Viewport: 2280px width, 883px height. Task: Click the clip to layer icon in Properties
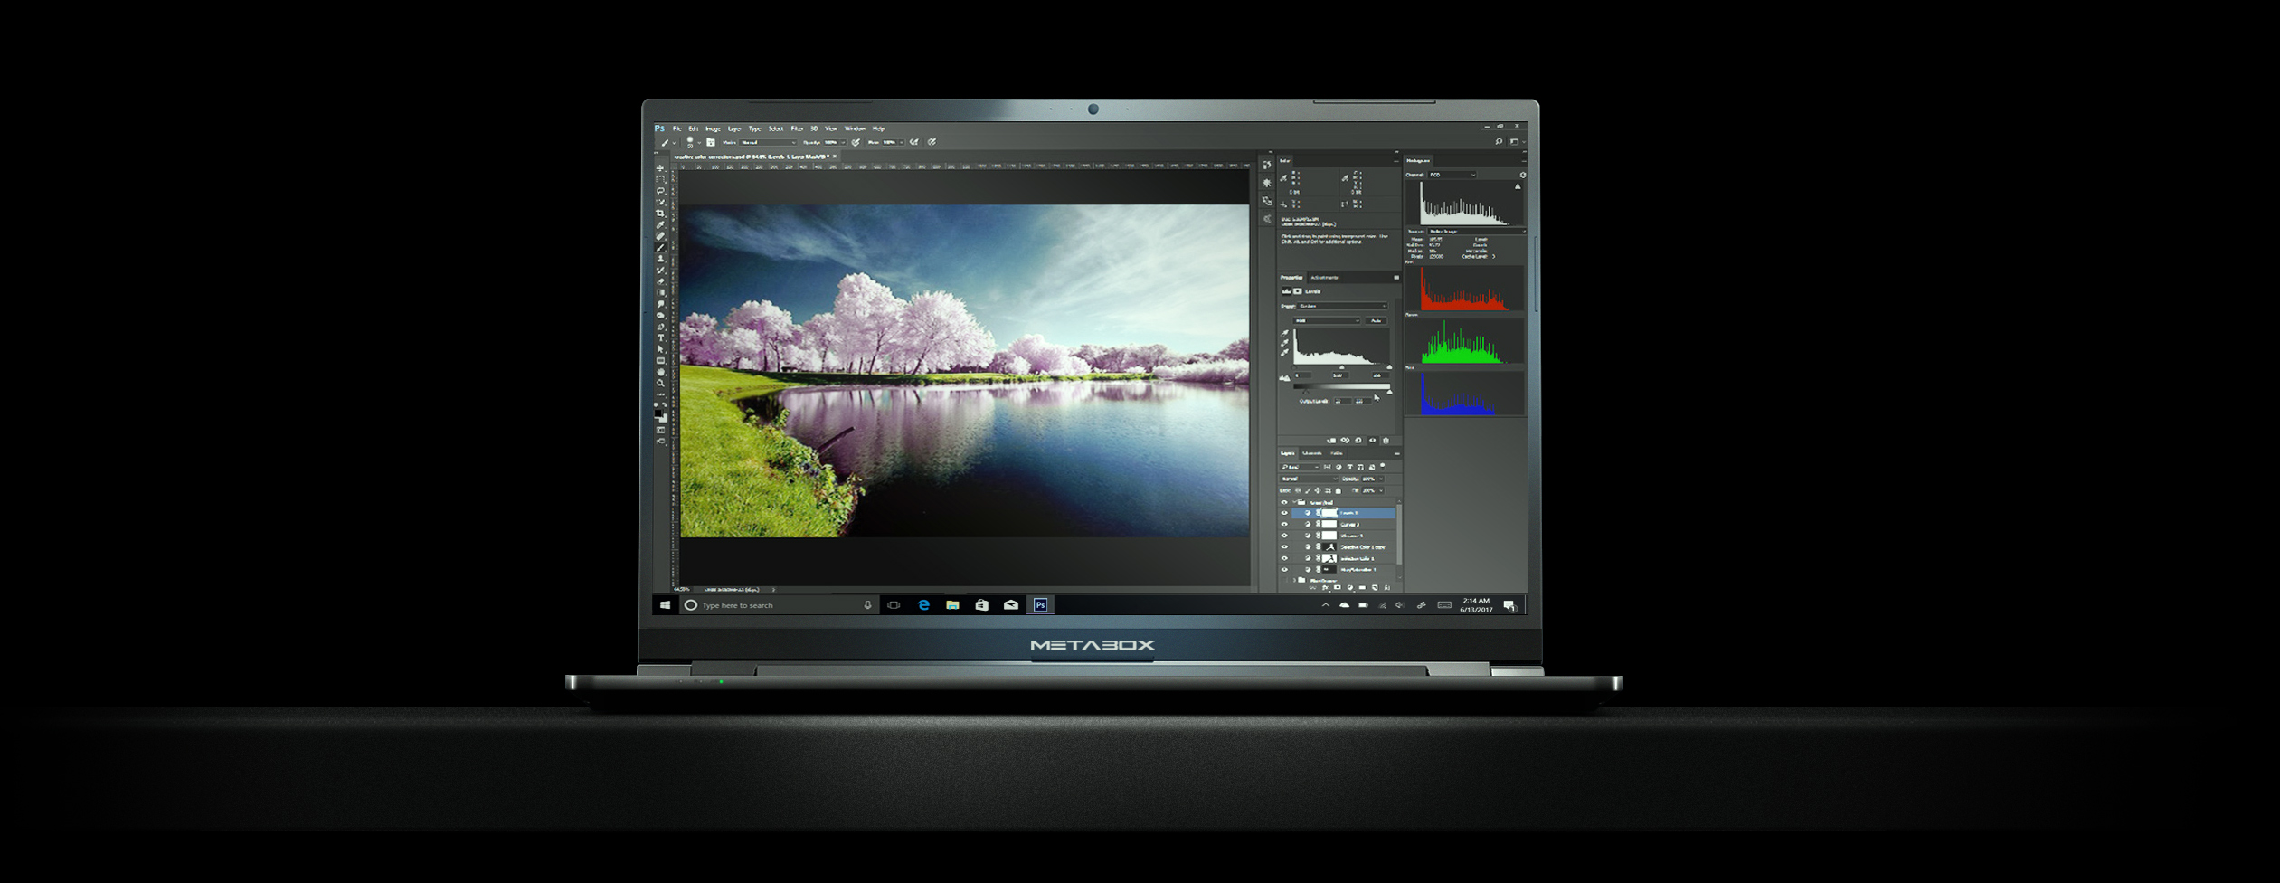(x=1331, y=441)
